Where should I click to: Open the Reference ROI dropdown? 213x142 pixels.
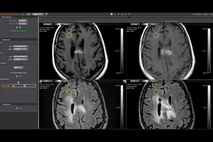click(23, 24)
